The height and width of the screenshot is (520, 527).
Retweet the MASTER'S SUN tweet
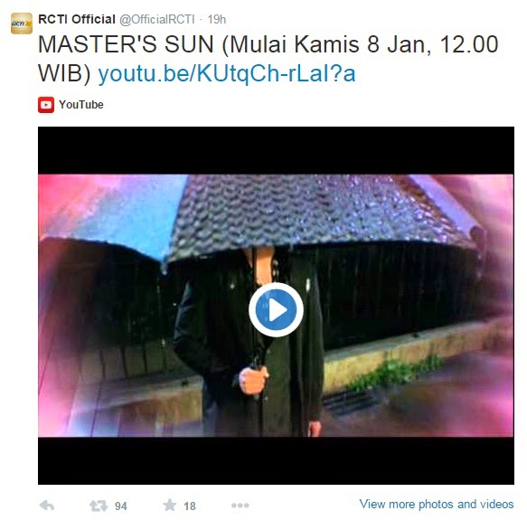click(99, 506)
